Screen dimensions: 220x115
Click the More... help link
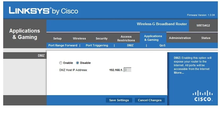click(179, 73)
